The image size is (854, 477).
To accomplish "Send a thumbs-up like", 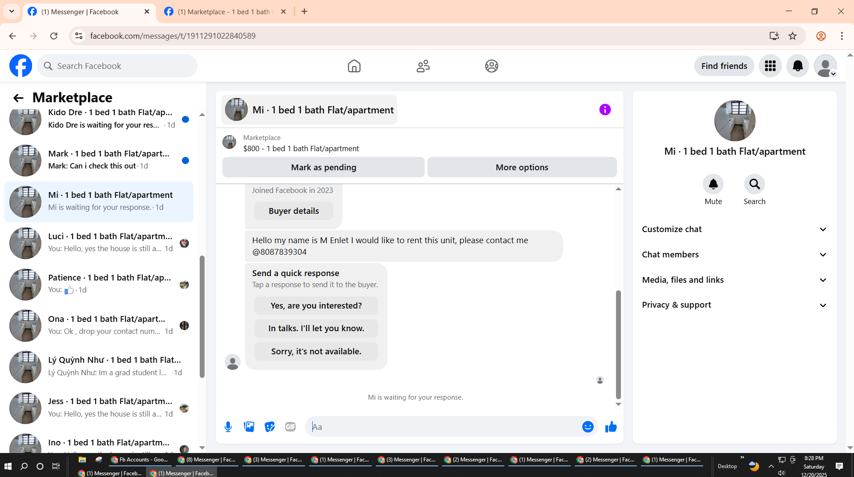I will 611,427.
